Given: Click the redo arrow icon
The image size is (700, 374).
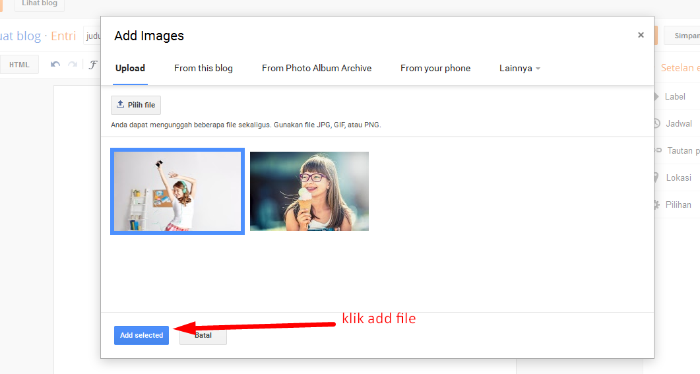Looking at the screenshot, I should 73,64.
